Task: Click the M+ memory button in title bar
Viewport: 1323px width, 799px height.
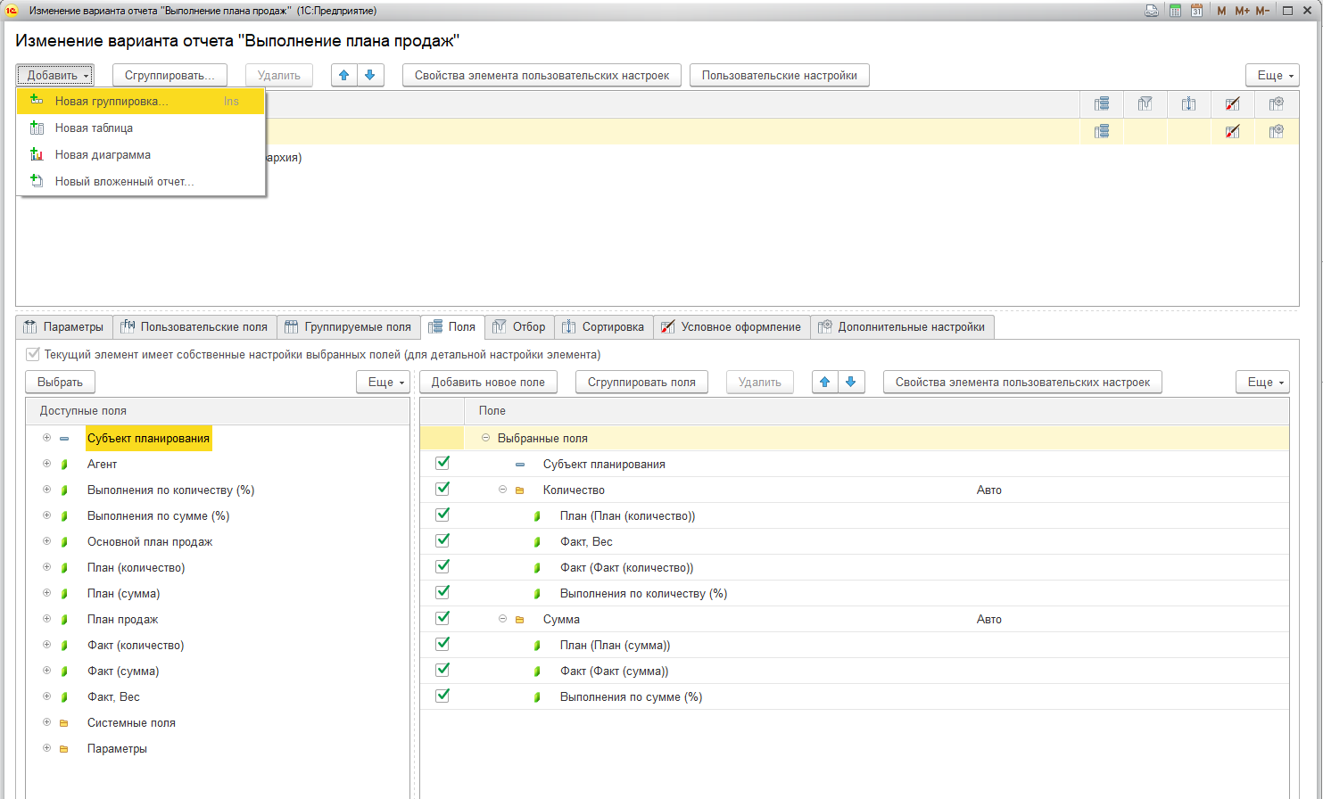Action: click(x=1242, y=11)
